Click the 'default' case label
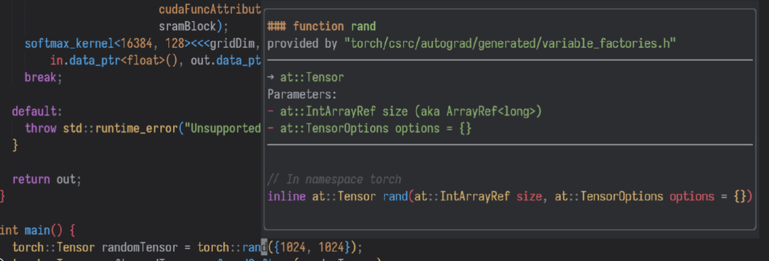This screenshot has width=769, height=261. click(x=35, y=110)
